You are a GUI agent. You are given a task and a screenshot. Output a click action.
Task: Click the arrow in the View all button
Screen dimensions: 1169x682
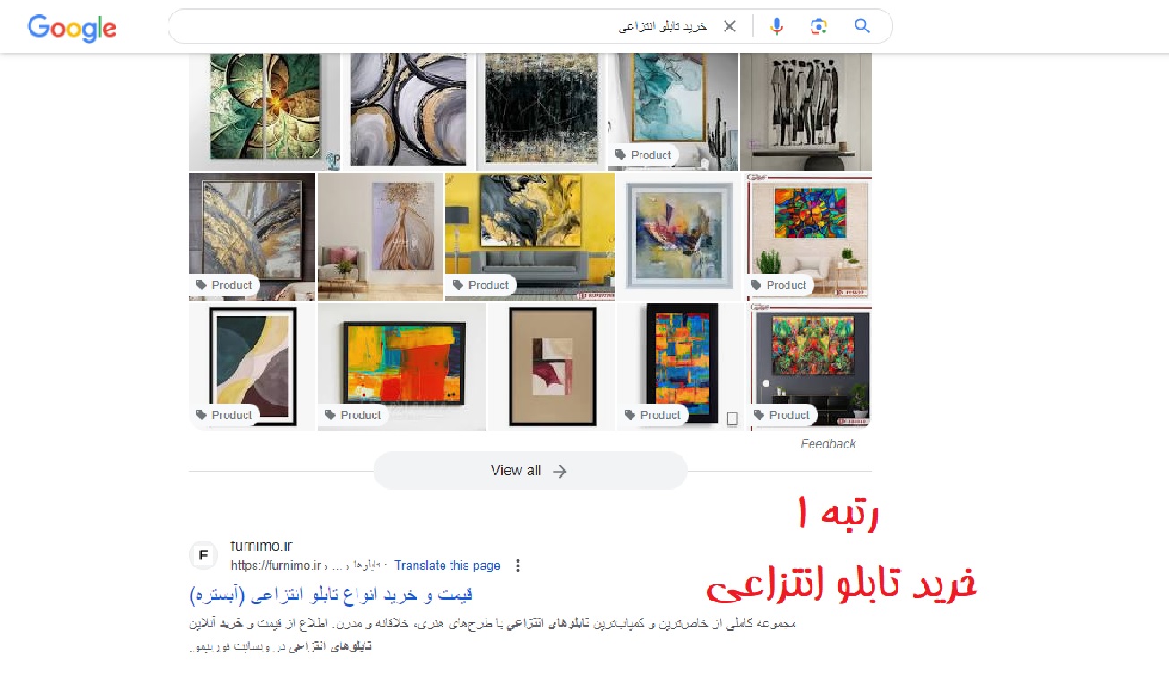560,471
